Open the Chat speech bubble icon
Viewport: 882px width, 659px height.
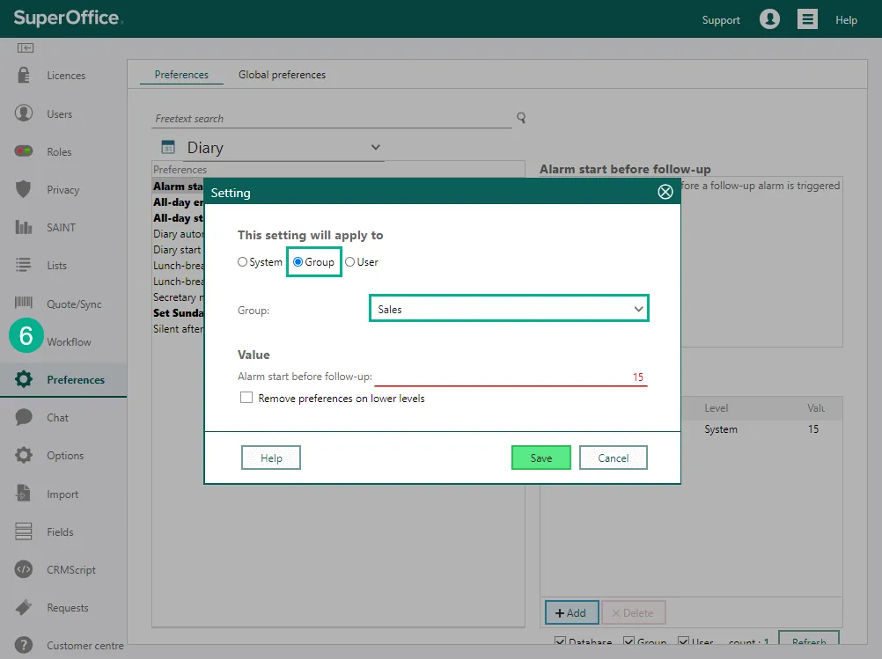coord(24,418)
